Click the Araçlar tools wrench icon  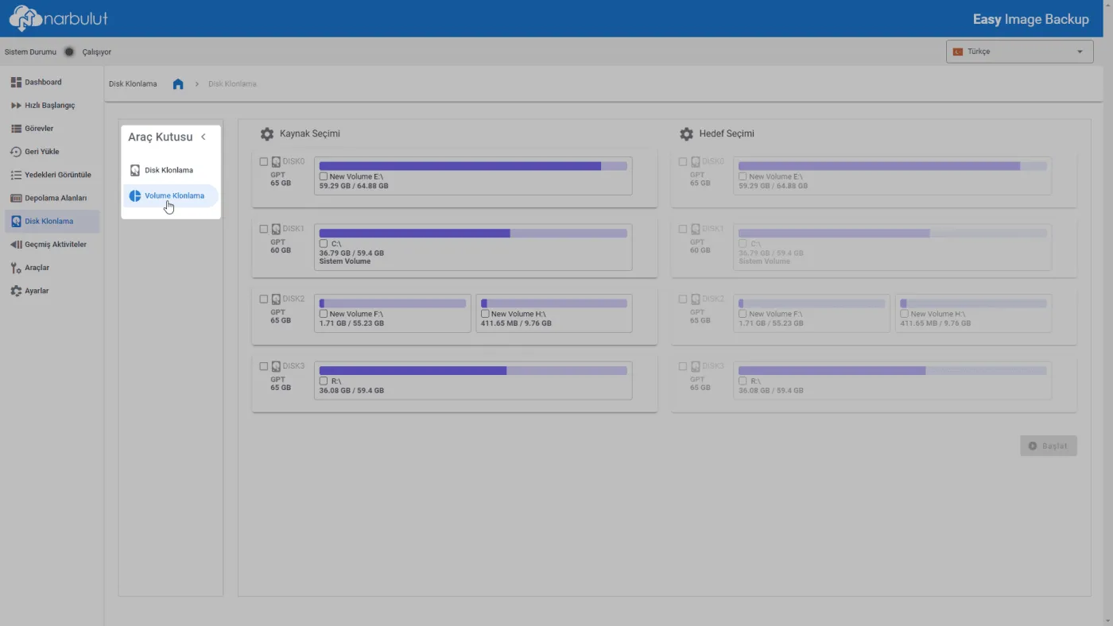[x=16, y=268]
